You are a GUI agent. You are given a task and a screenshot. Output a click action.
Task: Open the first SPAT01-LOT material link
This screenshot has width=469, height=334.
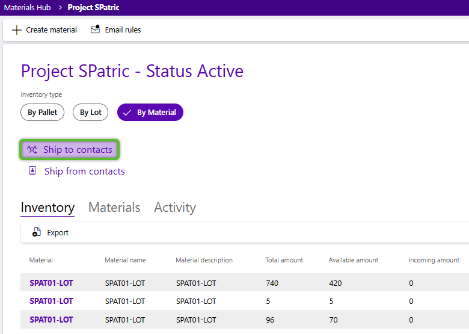point(51,283)
